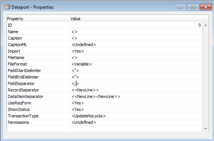Click the DataItemSeparator value cell
Screen dimensions: 214x141
tap(136, 96)
